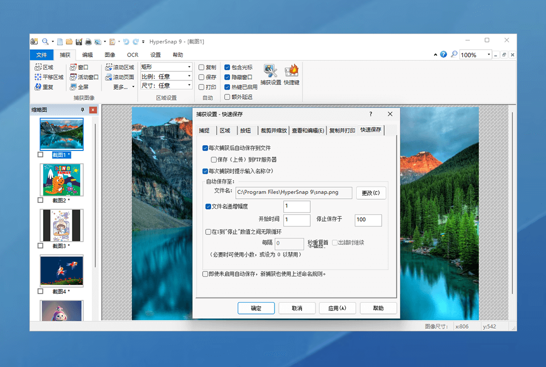Click the 确定 button in dialog
Image resolution: width=546 pixels, height=367 pixels.
[256, 308]
